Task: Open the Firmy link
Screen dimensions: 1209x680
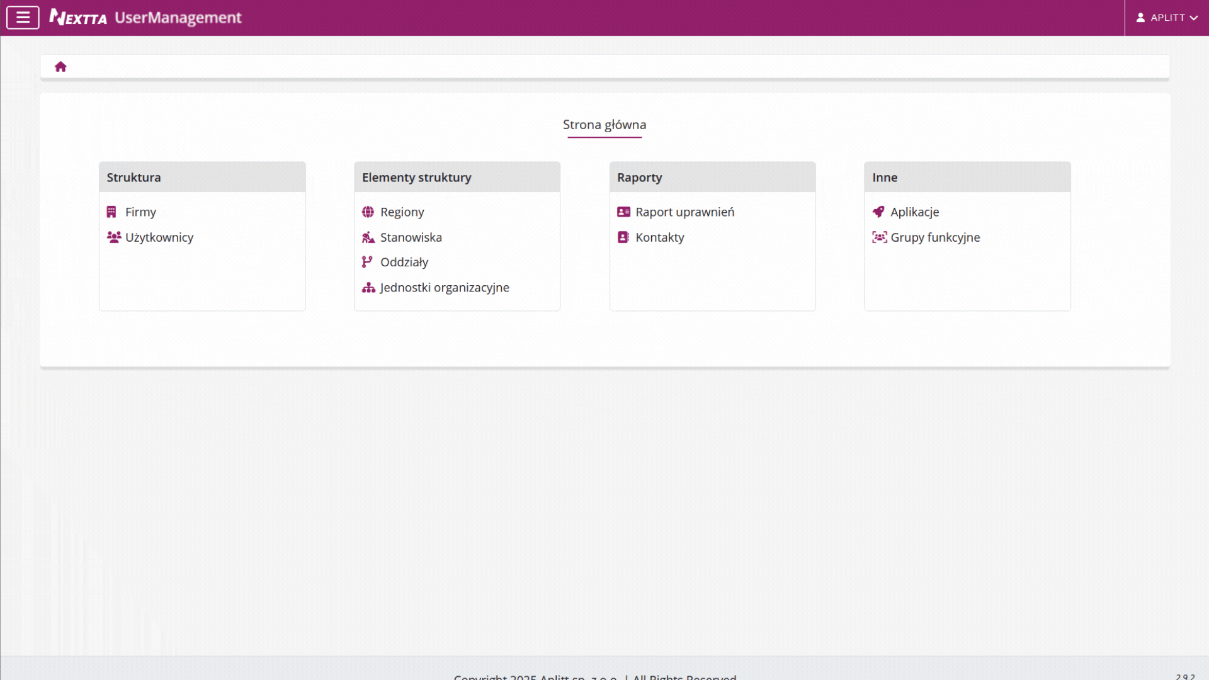Action: pos(140,212)
